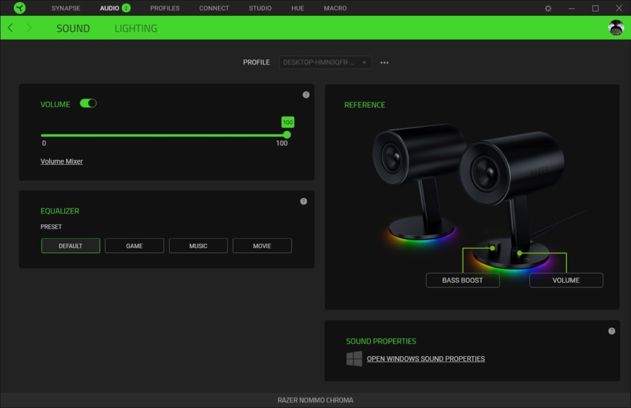The image size is (631, 408).
Task: Click the Volume reference label
Action: (566, 280)
